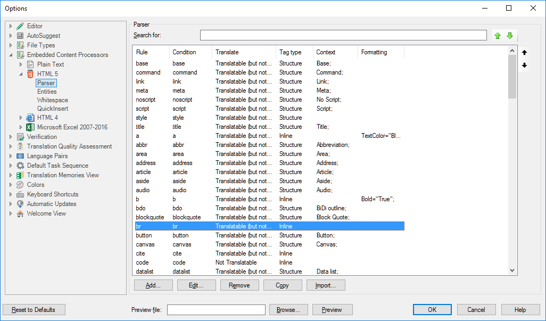Click the Colors palette icon
This screenshot has width=546, height=321.
(x=20, y=185)
